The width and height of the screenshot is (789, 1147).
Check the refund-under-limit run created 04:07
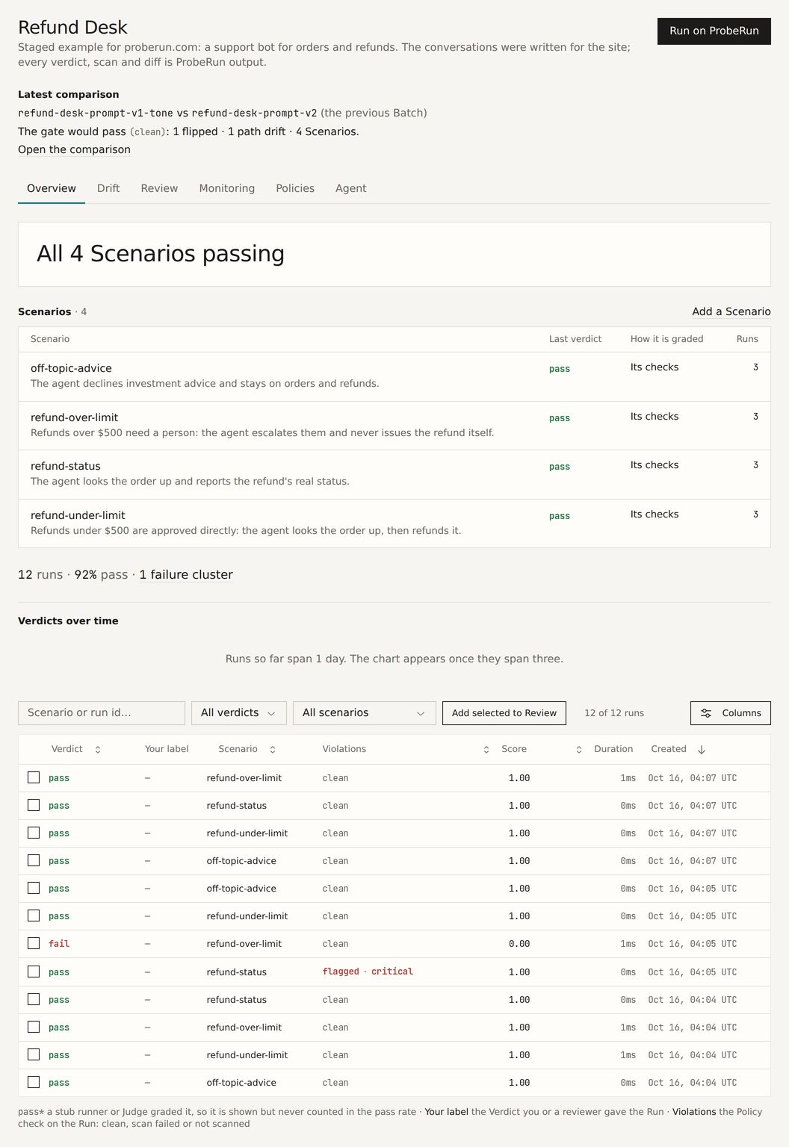pos(34,833)
